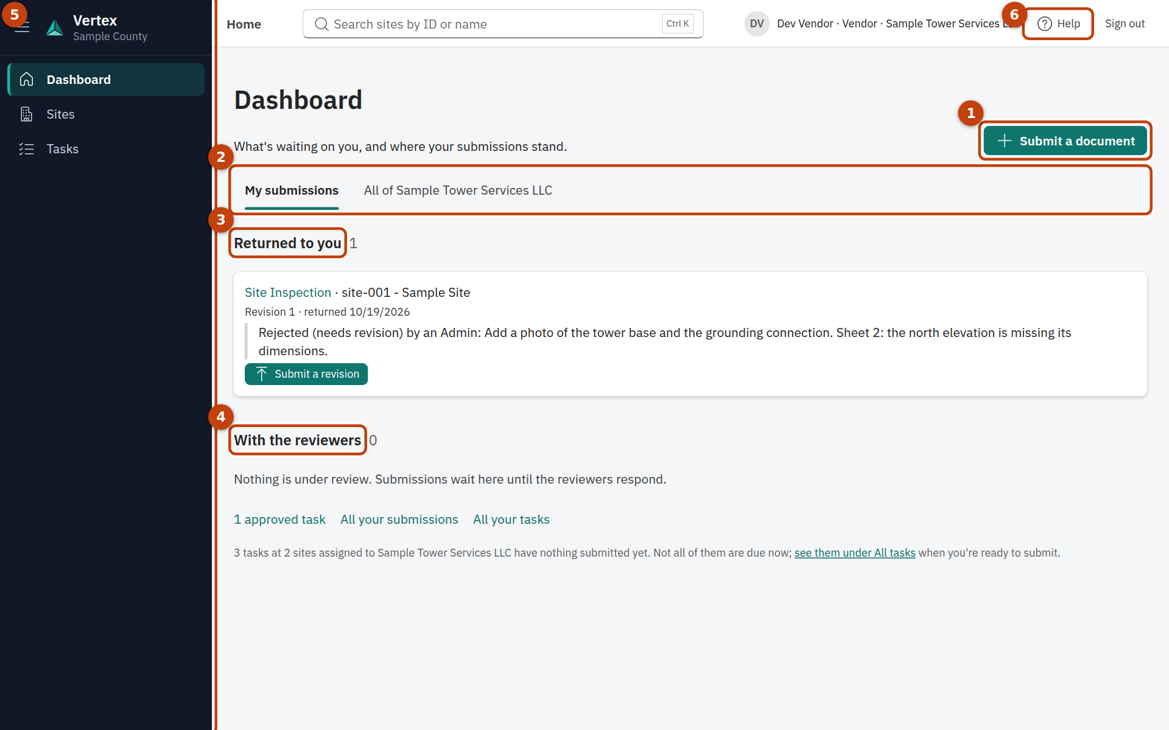Click the Dashboard page title
1169x730 pixels.
298,100
